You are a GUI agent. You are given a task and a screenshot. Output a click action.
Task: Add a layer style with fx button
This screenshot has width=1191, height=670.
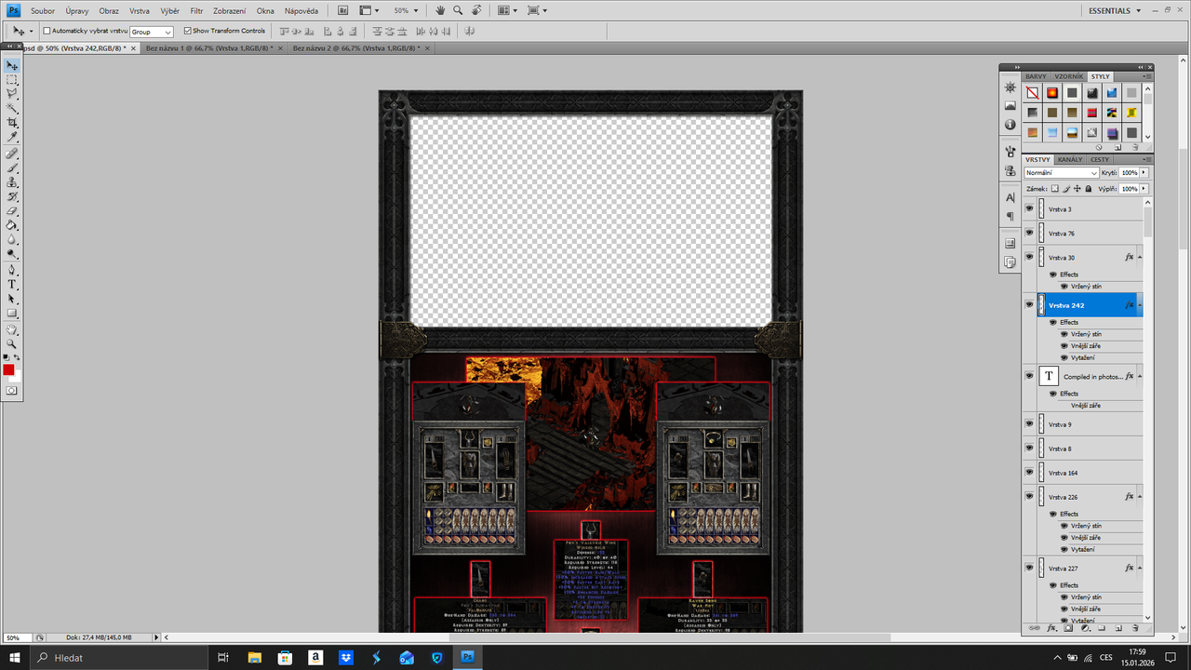point(1051,628)
